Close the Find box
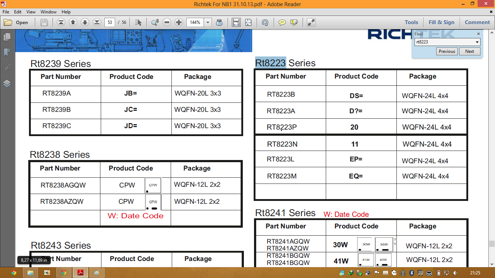The image size is (495, 278). [x=478, y=34]
